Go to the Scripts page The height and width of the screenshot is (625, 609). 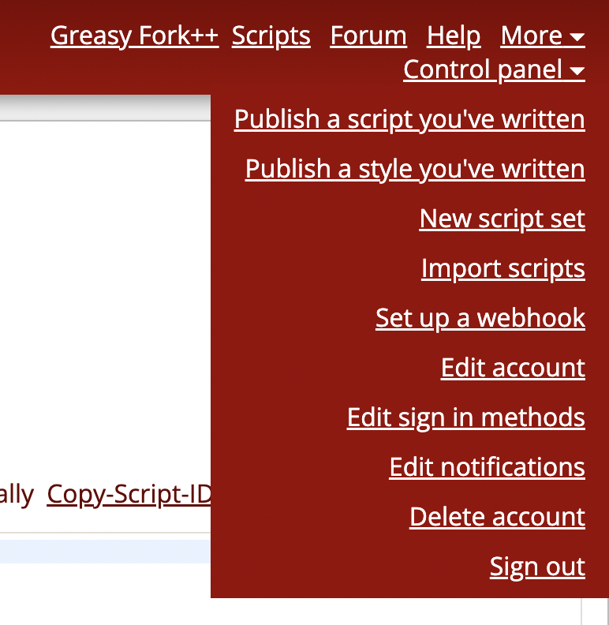pos(271,36)
